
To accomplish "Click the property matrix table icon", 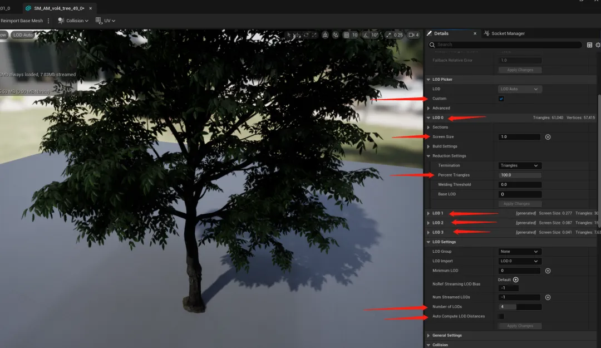I will 589,45.
